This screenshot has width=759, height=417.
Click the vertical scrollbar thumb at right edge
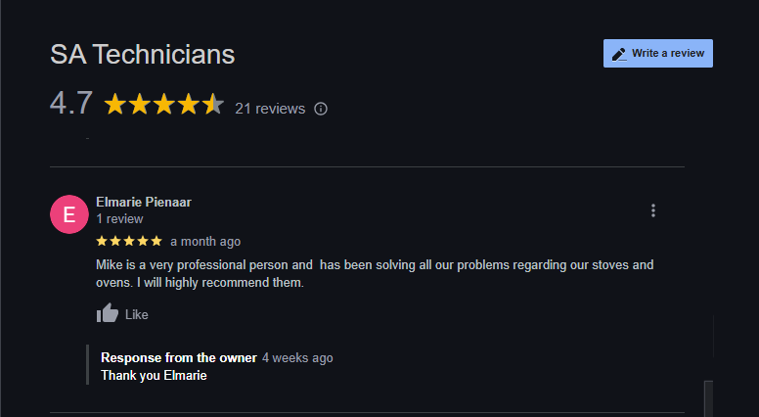point(709,398)
